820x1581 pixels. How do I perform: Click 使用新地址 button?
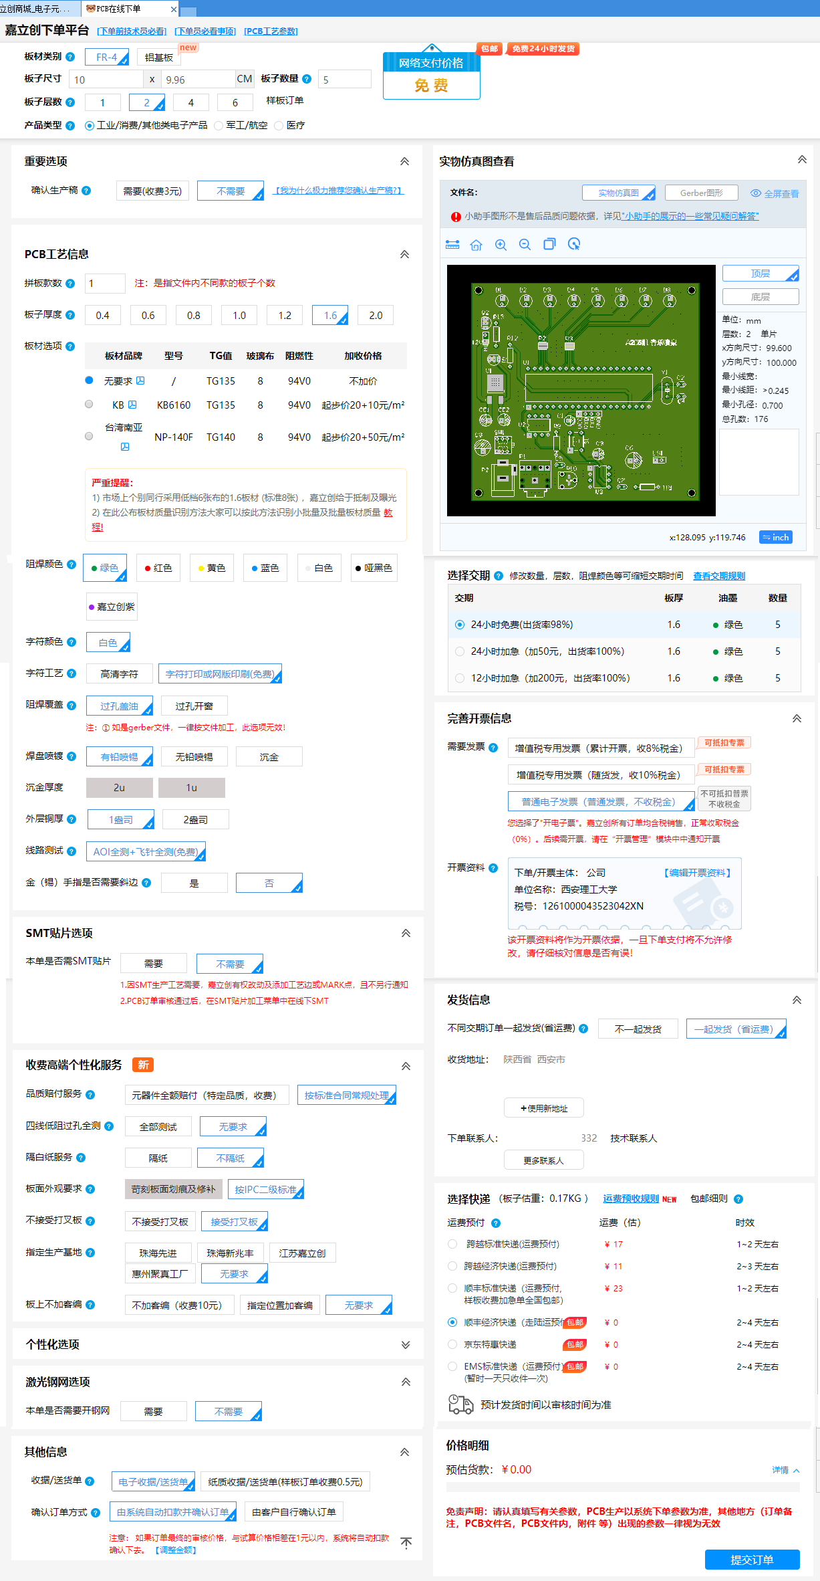(x=544, y=1108)
